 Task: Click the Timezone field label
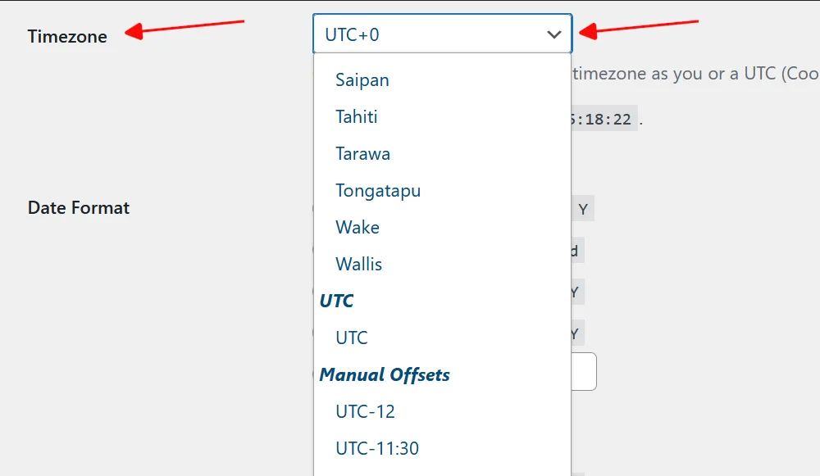pos(67,37)
